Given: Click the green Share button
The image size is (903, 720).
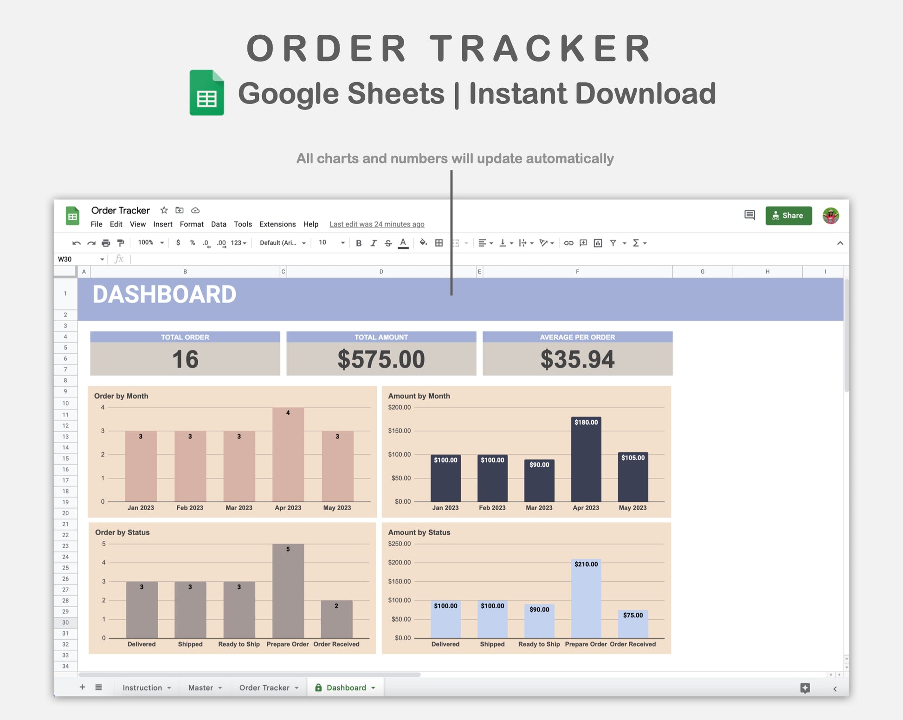Looking at the screenshot, I should click(788, 215).
